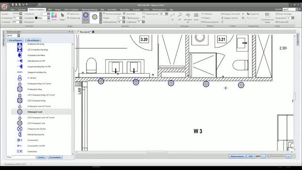
Task: Click the 100% zoom button
Action: coord(251,156)
